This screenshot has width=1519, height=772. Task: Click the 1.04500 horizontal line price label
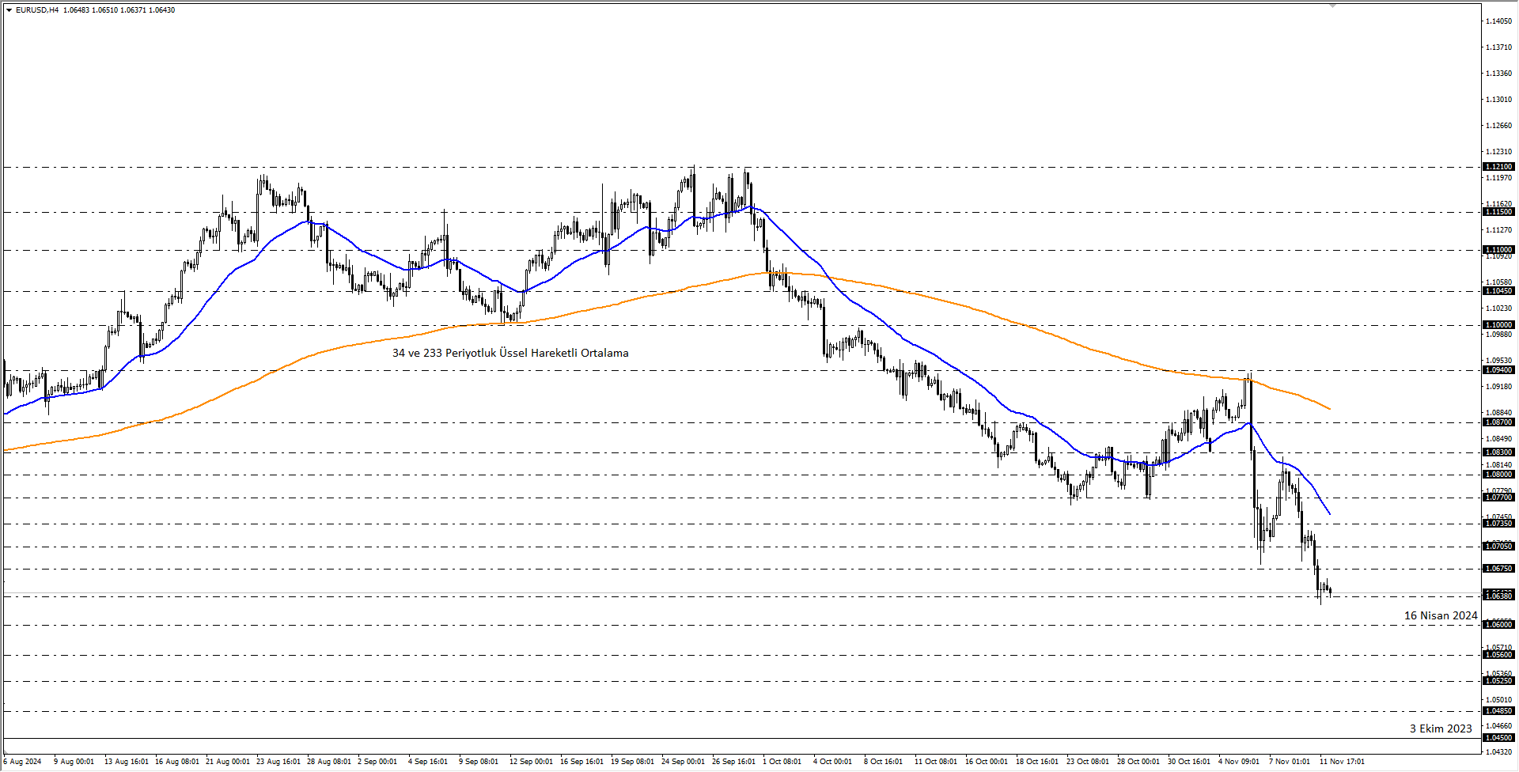(x=1498, y=737)
